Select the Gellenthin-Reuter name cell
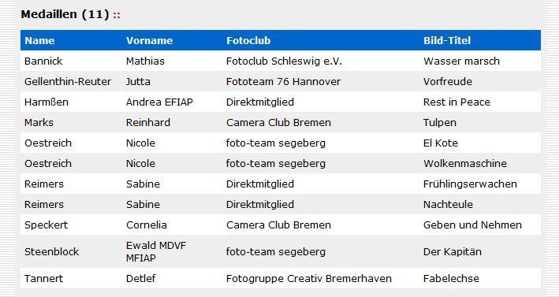The width and height of the screenshot is (559, 297). pos(68,82)
